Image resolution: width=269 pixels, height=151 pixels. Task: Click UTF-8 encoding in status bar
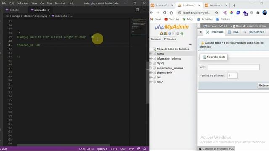(113, 149)
